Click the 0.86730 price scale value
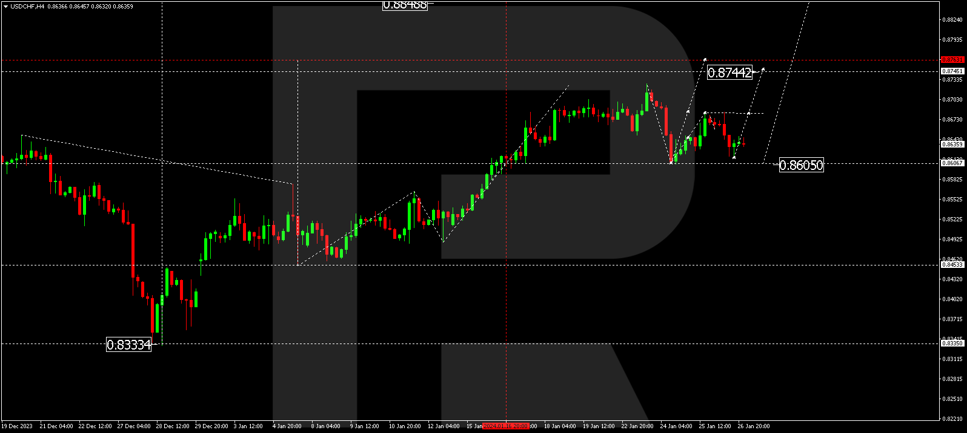Image resolution: width=967 pixels, height=433 pixels. pos(953,119)
